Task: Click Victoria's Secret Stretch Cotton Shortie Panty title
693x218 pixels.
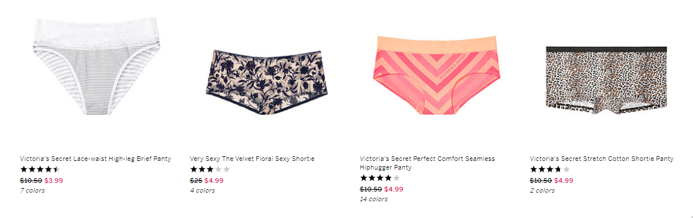Action: click(x=601, y=159)
